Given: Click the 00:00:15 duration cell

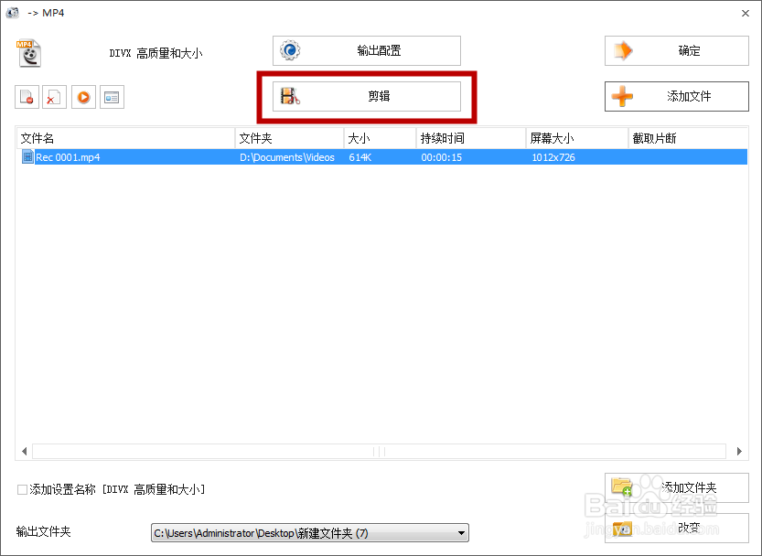Looking at the screenshot, I should (x=441, y=157).
